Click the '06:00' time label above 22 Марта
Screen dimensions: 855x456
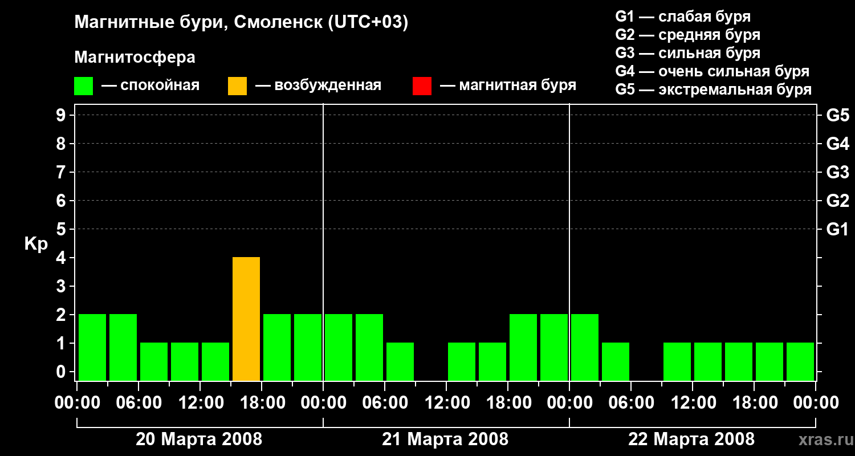tap(631, 403)
